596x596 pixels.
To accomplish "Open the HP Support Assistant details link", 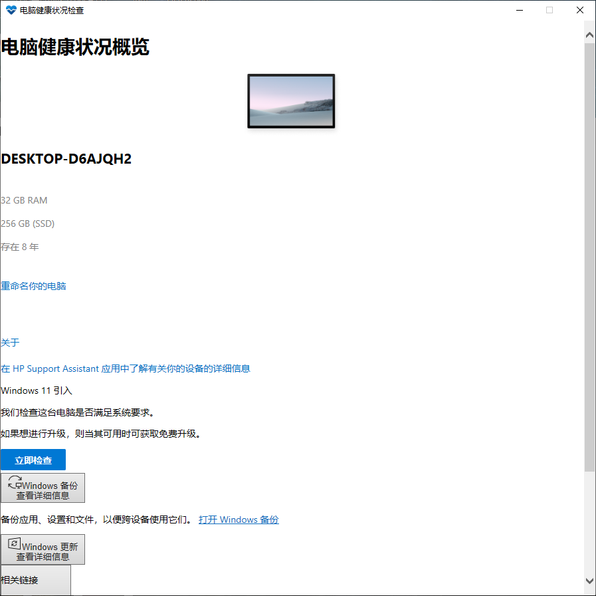I will pos(126,369).
